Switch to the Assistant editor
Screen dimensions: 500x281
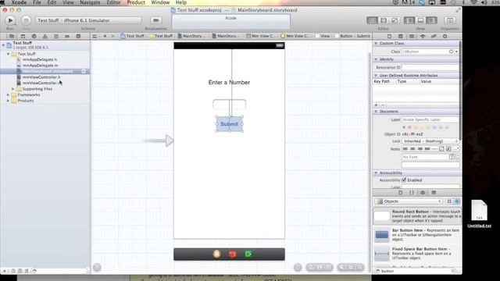tap(384, 20)
